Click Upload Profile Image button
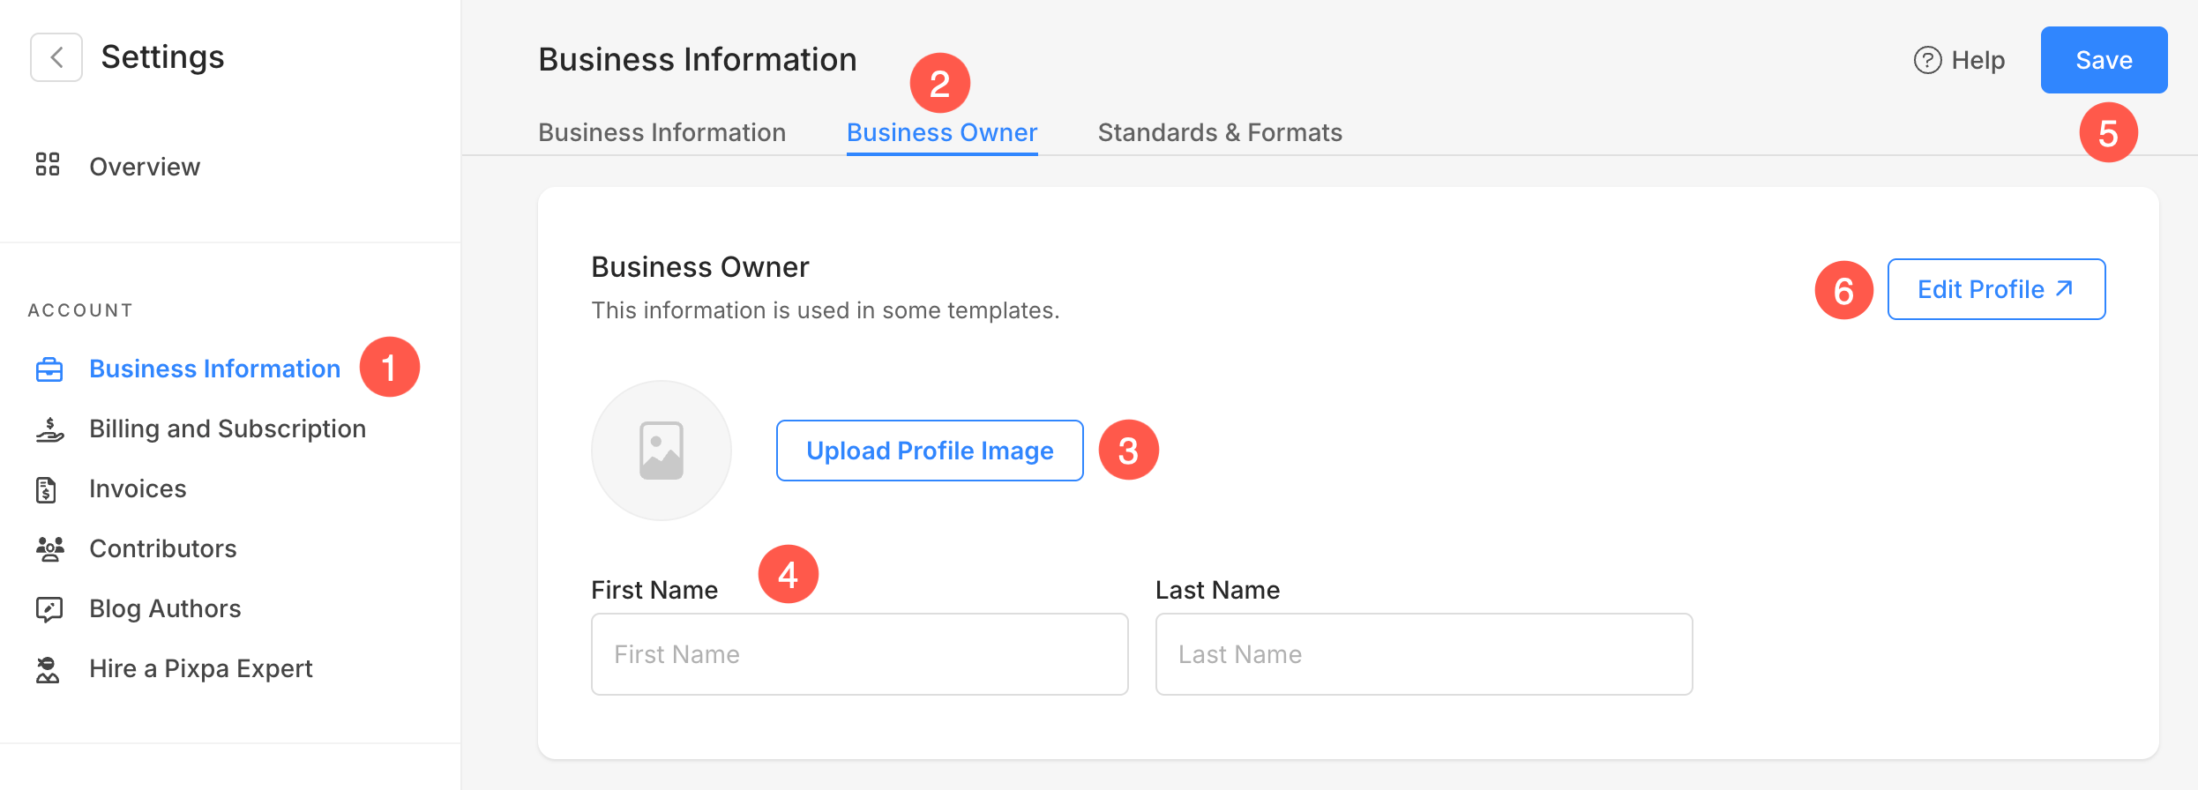The height and width of the screenshot is (790, 2198). click(x=929, y=451)
